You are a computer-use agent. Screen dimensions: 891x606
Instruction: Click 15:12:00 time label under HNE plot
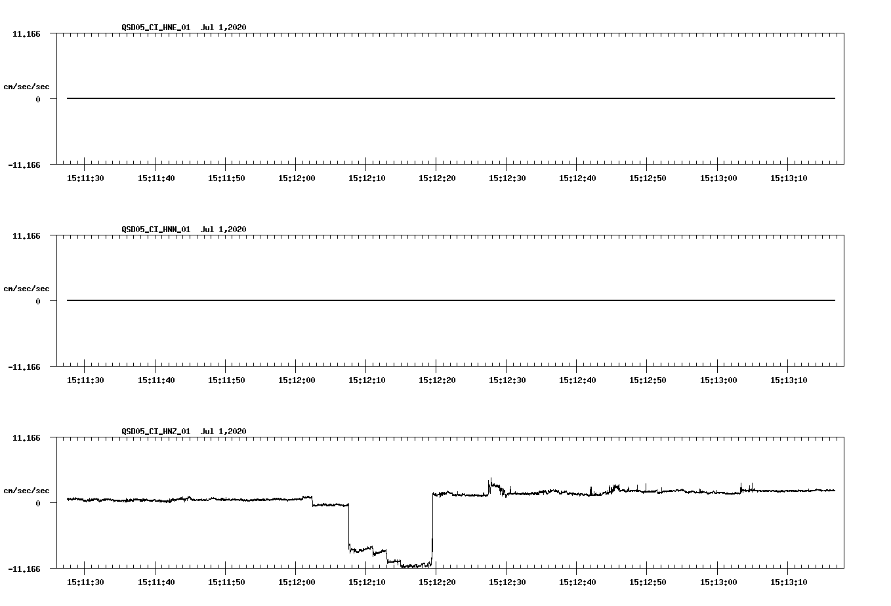pos(297,178)
